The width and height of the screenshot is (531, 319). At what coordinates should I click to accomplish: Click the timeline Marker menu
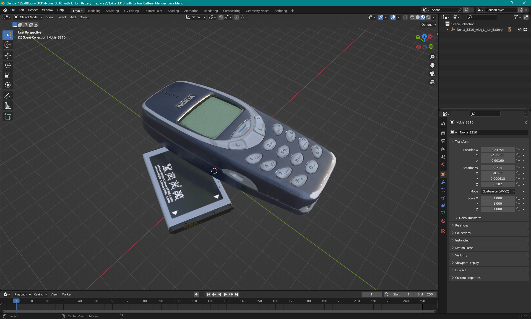[x=66, y=294]
